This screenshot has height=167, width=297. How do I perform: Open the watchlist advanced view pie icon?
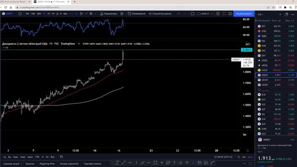click(x=286, y=14)
